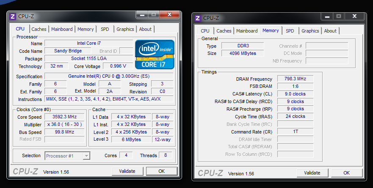The image size is (373, 188).
Task: Click the CAS# Latency value '9.0 clocks'
Action: pos(295,94)
